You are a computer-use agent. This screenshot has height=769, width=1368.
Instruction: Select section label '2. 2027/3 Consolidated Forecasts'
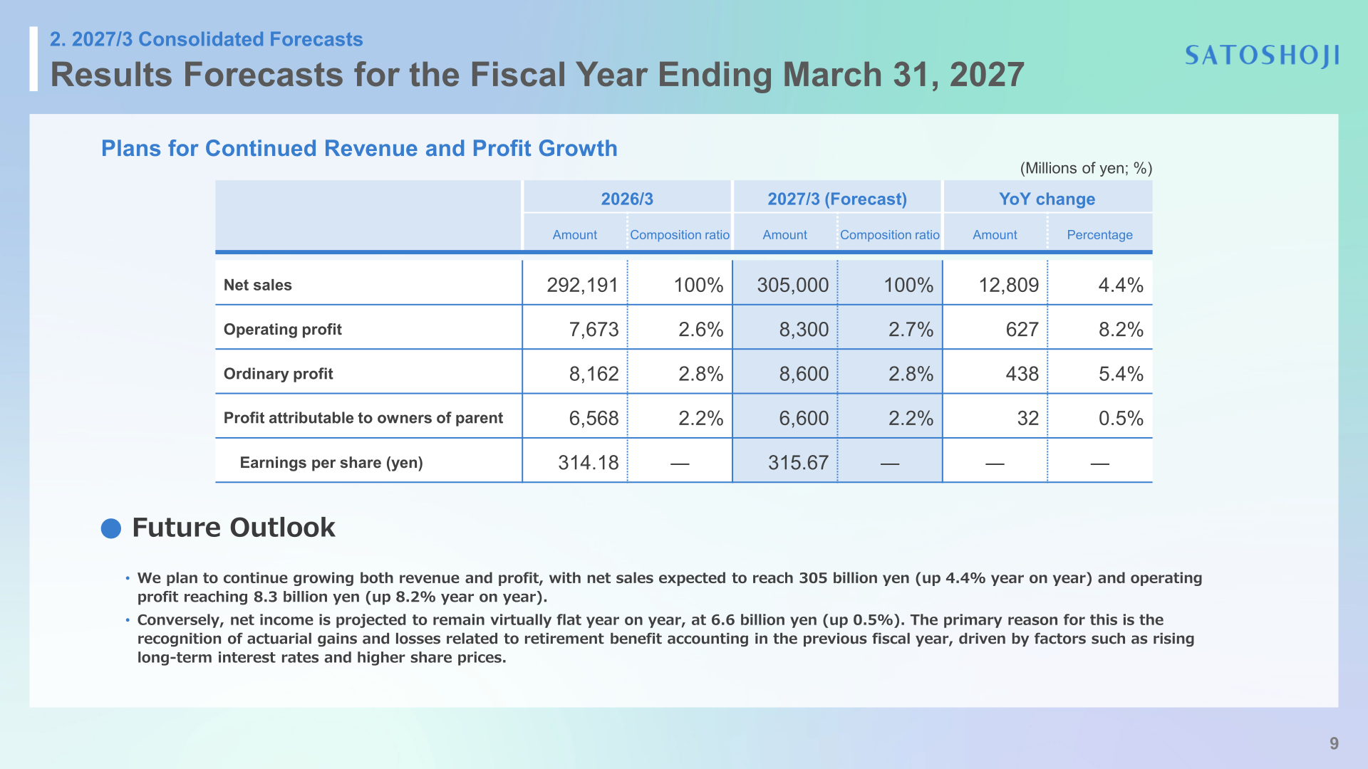coord(206,39)
